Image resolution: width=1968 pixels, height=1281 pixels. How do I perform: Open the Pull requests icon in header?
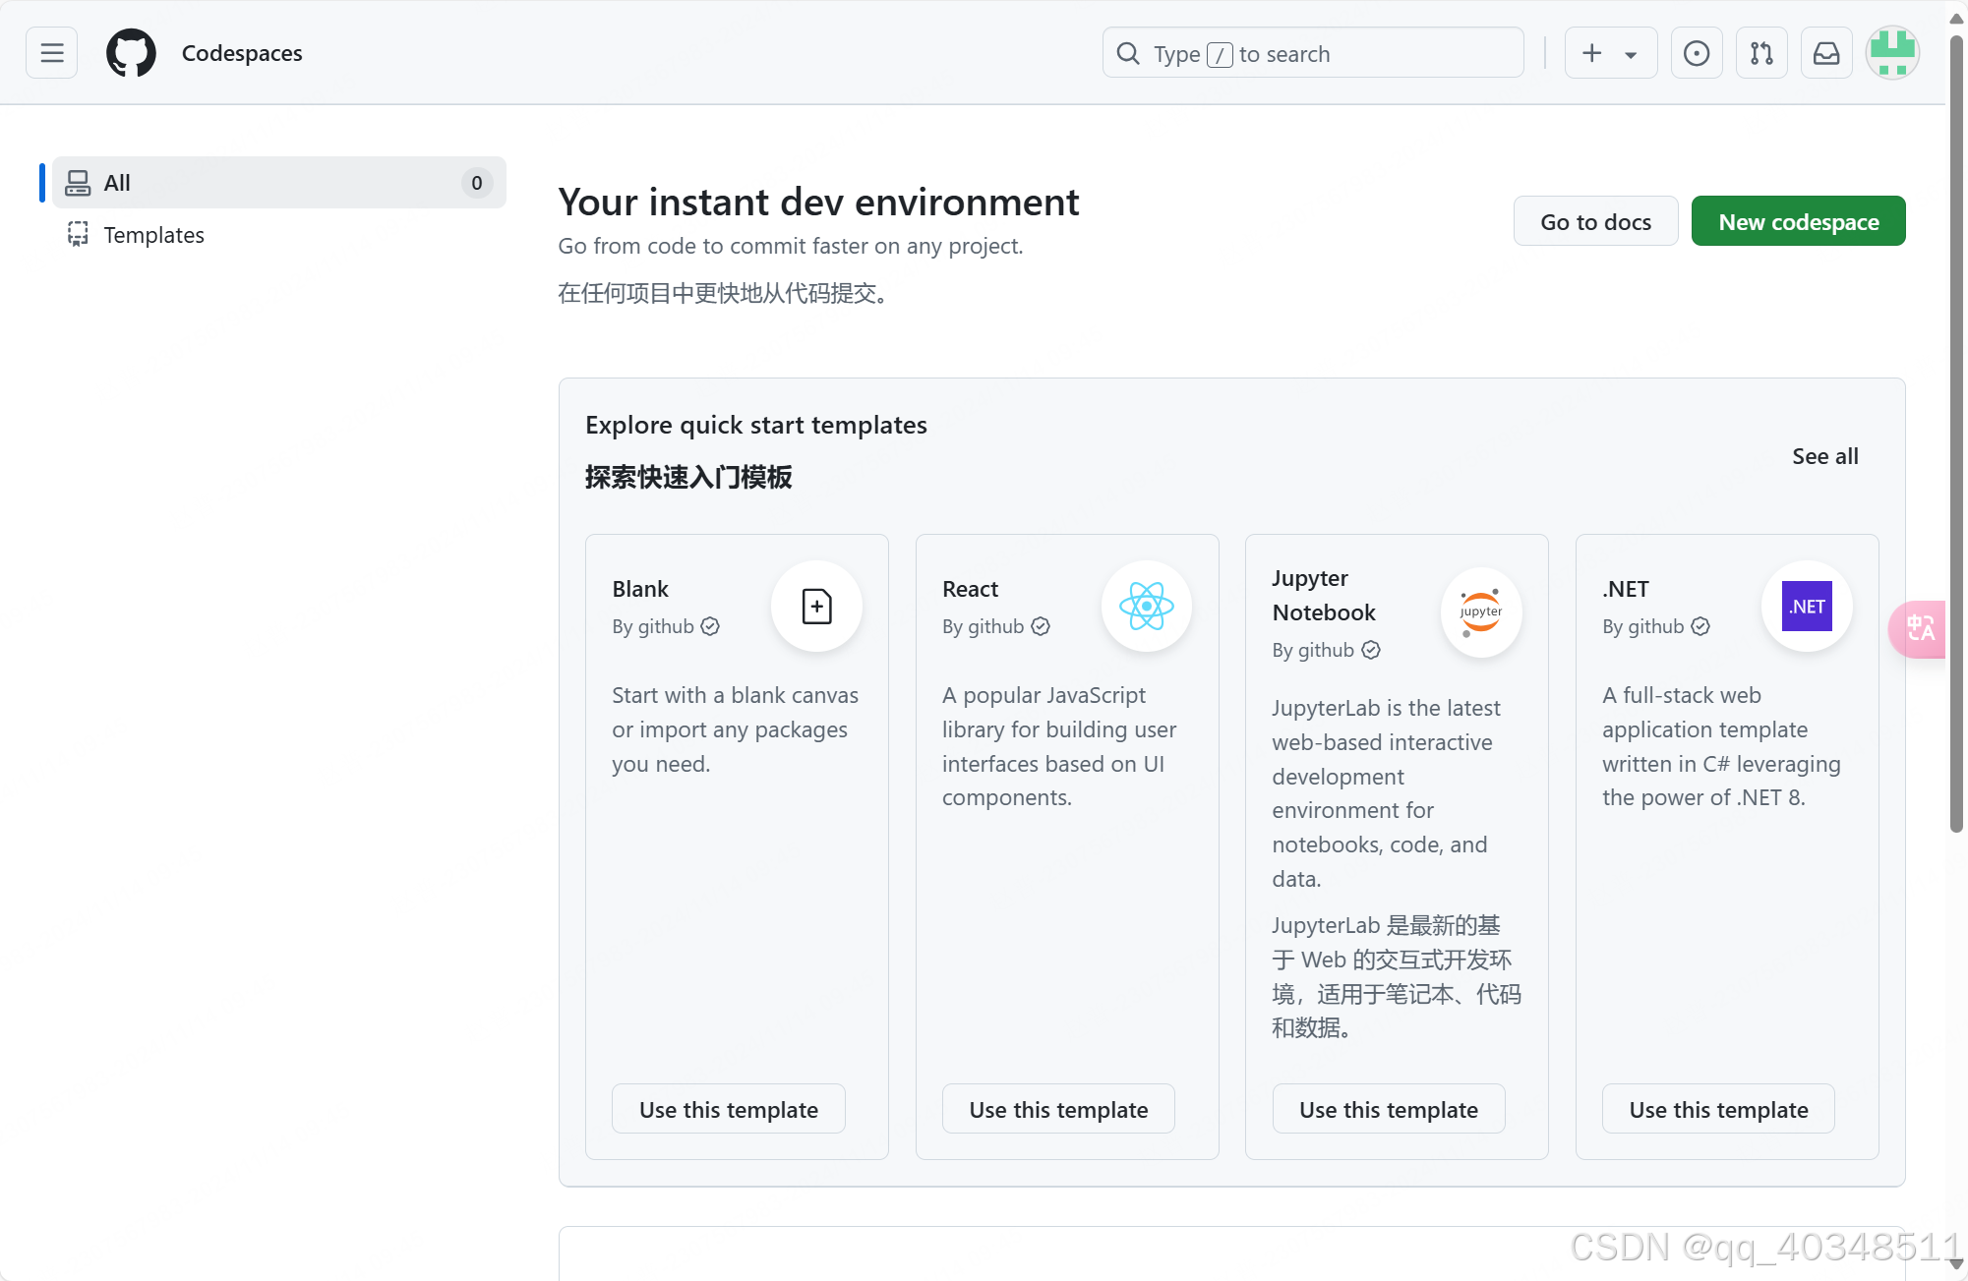pos(1761,53)
